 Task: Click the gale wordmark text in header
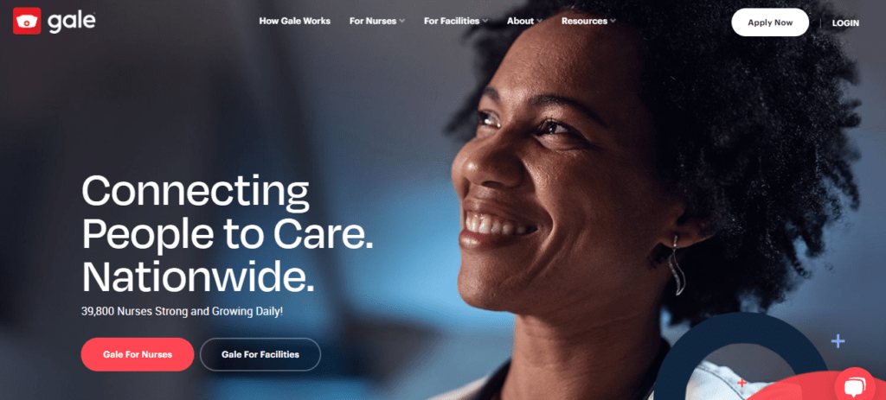coord(72,22)
